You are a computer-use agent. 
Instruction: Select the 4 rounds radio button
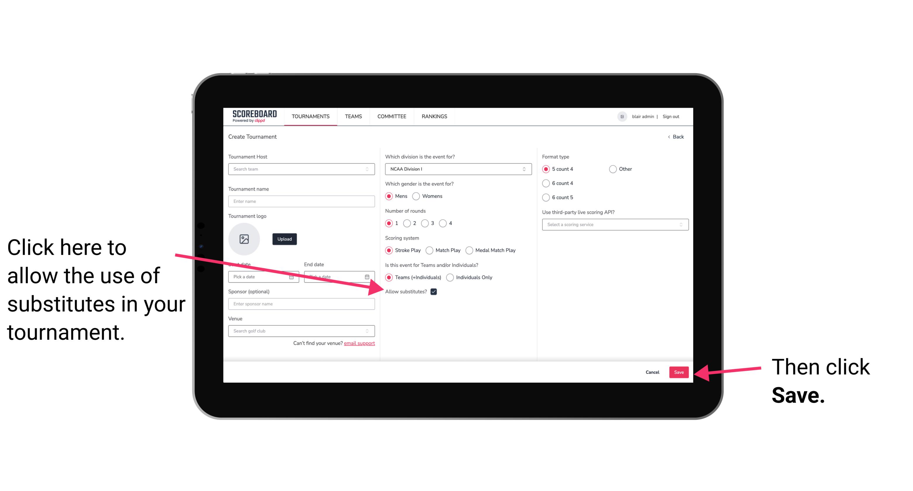[443, 223]
